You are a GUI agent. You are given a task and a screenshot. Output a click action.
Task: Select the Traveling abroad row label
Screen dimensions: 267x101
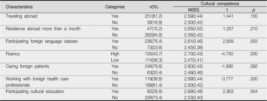[22, 16]
